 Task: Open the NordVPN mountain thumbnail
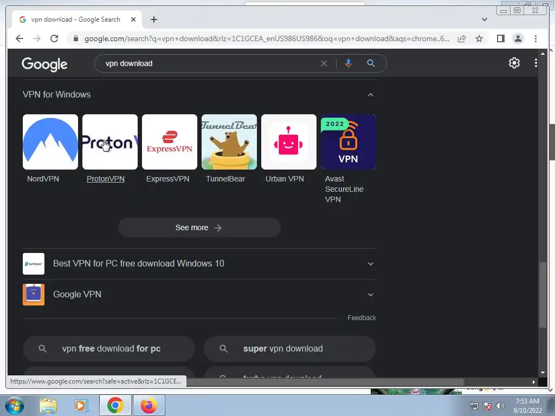point(50,142)
